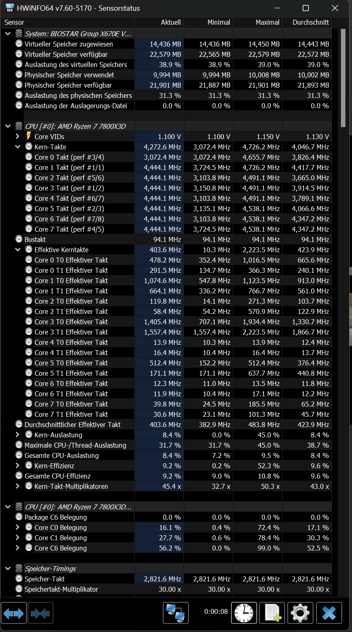The image size is (352, 632).
Task: Click the clock reset timer button
Action: click(244, 613)
